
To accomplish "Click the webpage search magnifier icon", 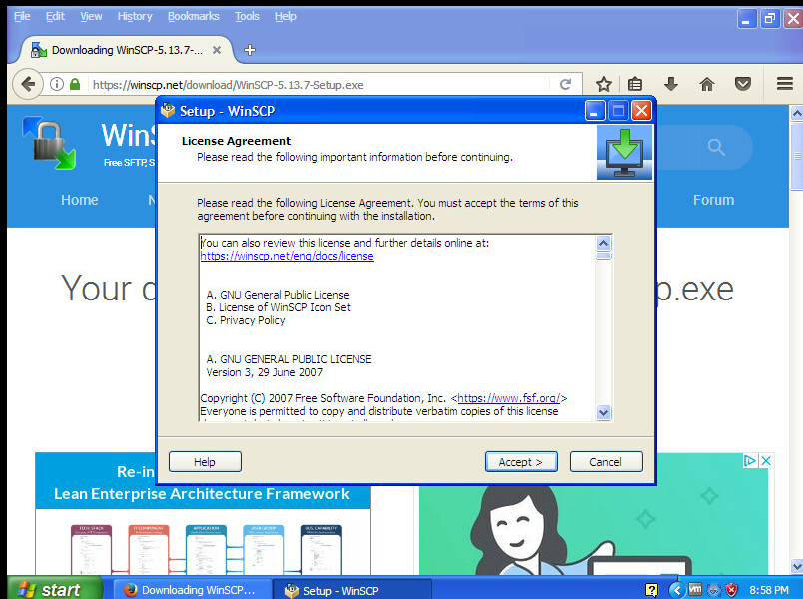I will pyautogui.click(x=716, y=148).
